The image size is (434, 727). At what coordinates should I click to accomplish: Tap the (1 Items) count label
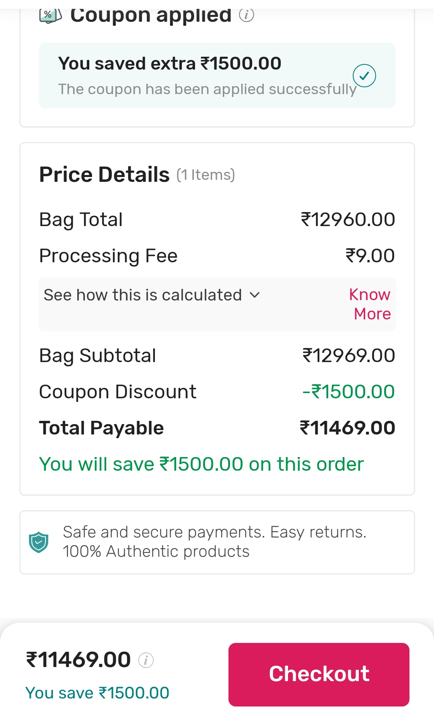pos(206,175)
